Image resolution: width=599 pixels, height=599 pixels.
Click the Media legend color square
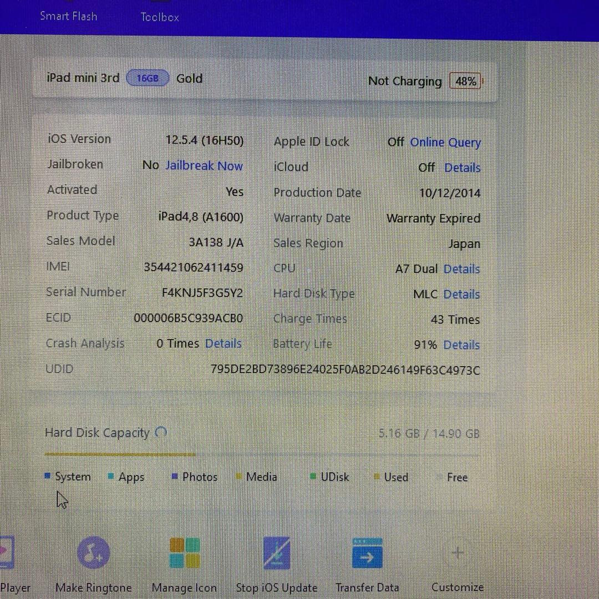(x=238, y=476)
